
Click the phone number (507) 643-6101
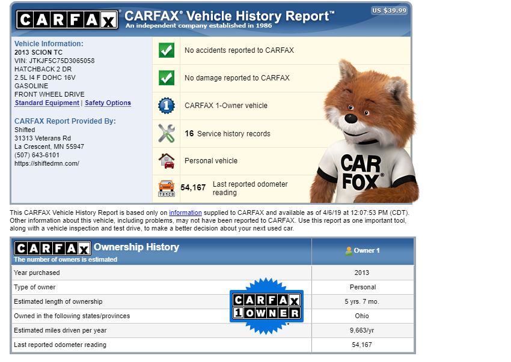tap(37, 155)
